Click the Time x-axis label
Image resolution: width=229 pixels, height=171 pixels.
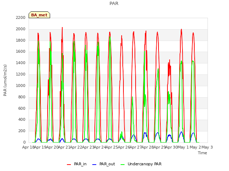203,153
